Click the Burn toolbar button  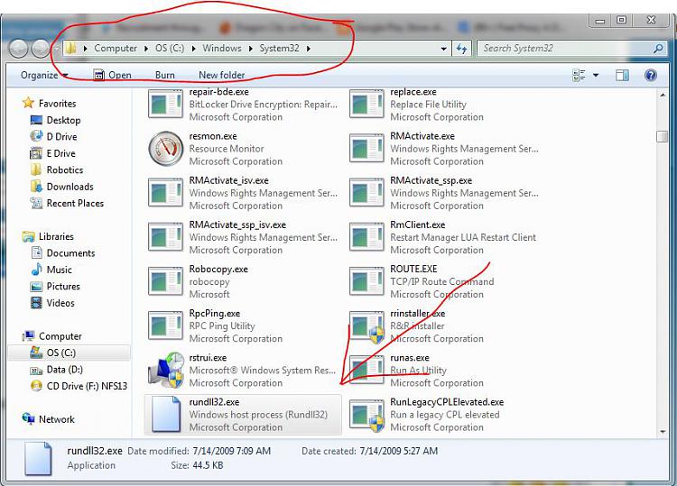(x=165, y=75)
